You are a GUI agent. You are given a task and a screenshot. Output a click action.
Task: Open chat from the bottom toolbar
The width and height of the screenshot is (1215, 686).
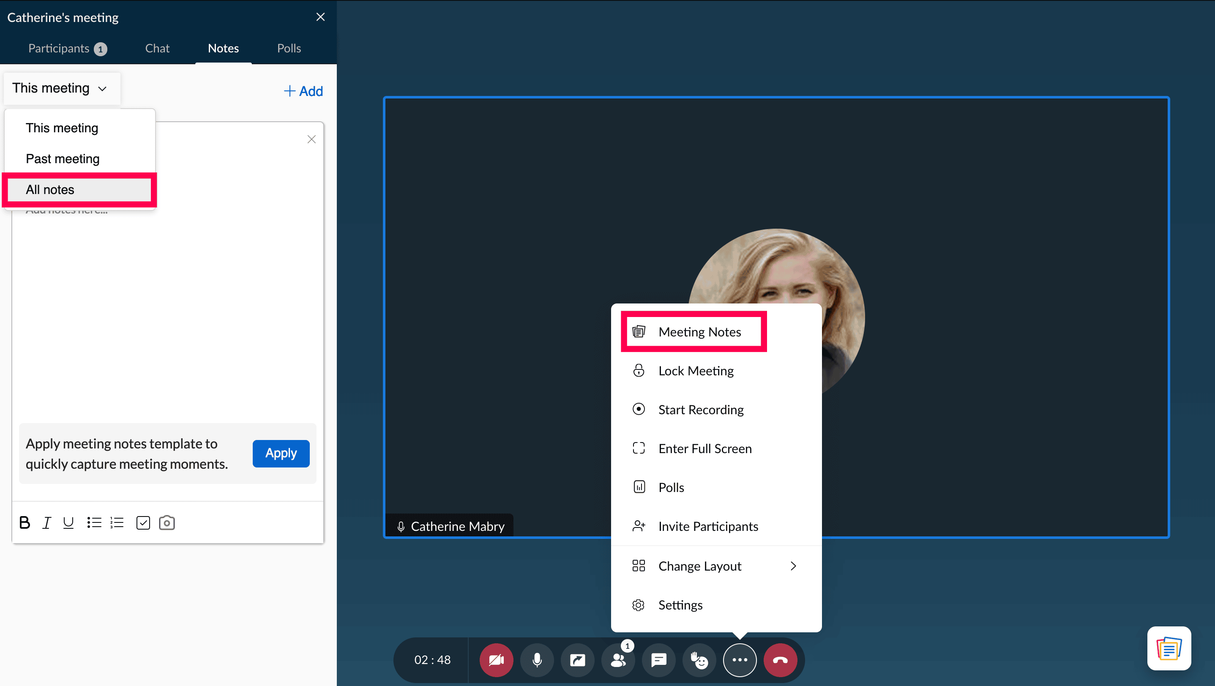(x=658, y=659)
